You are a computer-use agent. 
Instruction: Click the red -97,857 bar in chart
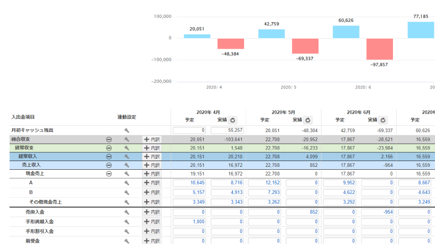point(379,49)
